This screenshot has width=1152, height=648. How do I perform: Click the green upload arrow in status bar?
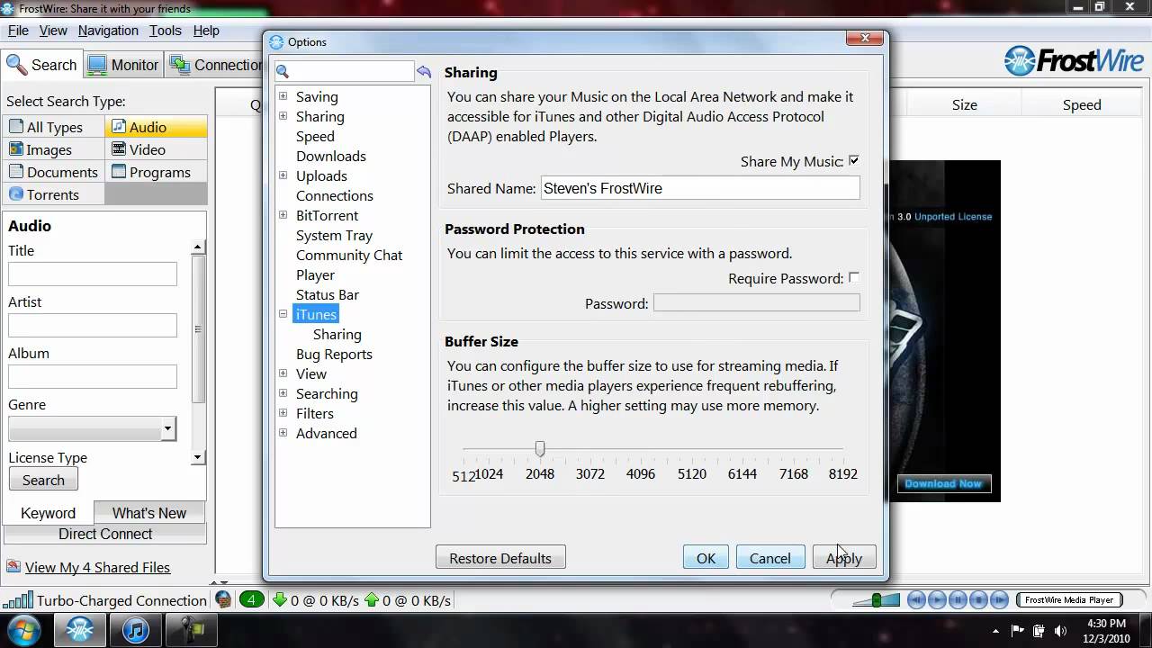point(371,600)
